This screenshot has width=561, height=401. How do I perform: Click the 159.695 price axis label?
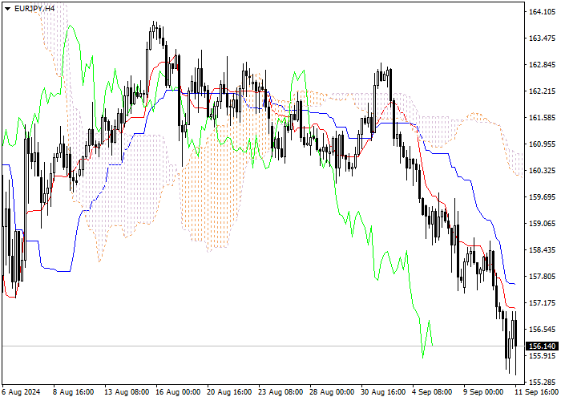(x=542, y=197)
